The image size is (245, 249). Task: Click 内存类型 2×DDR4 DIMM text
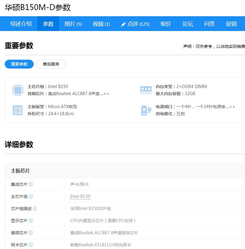[181, 87]
